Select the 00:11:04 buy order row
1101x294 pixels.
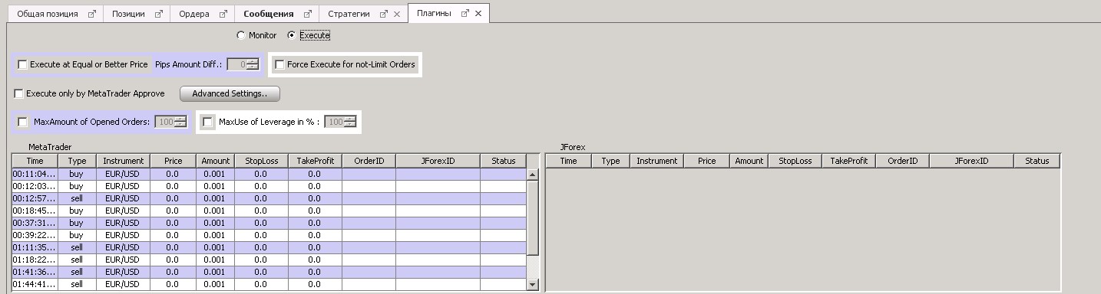tap(269, 174)
